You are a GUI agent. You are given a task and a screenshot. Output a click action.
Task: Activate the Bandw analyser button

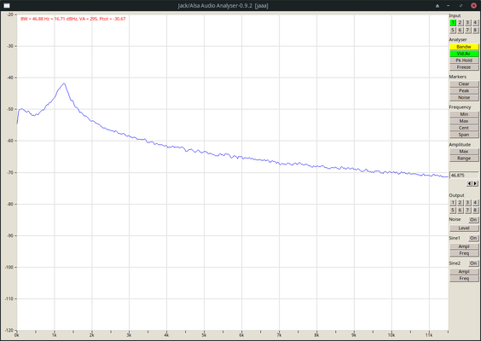click(x=464, y=47)
